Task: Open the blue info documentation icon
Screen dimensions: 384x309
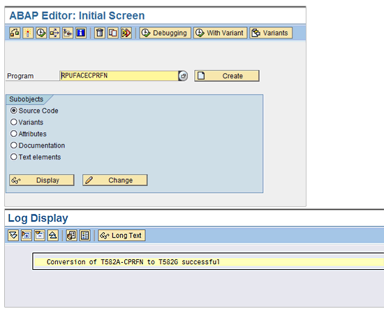Action: pos(81,33)
